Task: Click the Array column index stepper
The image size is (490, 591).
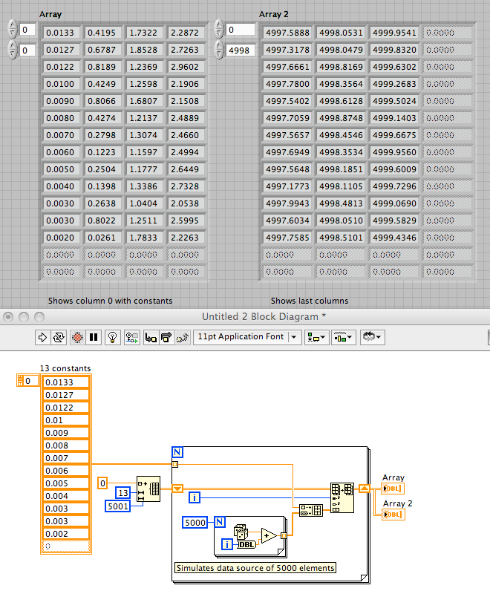Action: (x=13, y=50)
